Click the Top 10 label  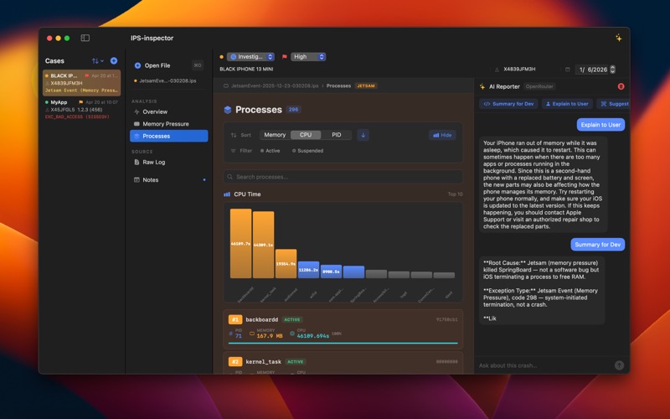(x=455, y=194)
